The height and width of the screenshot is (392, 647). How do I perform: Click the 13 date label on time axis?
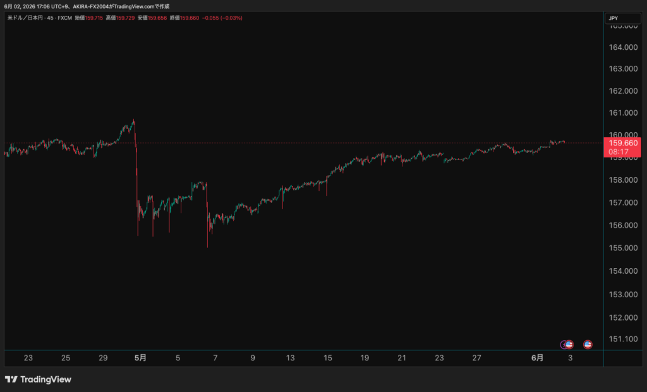click(x=291, y=358)
